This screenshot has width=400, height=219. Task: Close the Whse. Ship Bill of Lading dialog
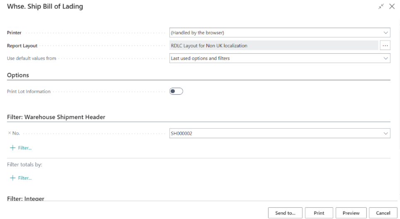click(391, 7)
